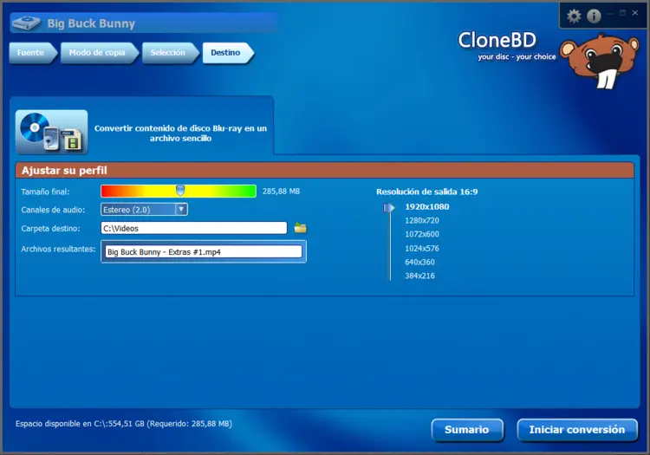Select 1072x600 output resolution

(x=422, y=234)
